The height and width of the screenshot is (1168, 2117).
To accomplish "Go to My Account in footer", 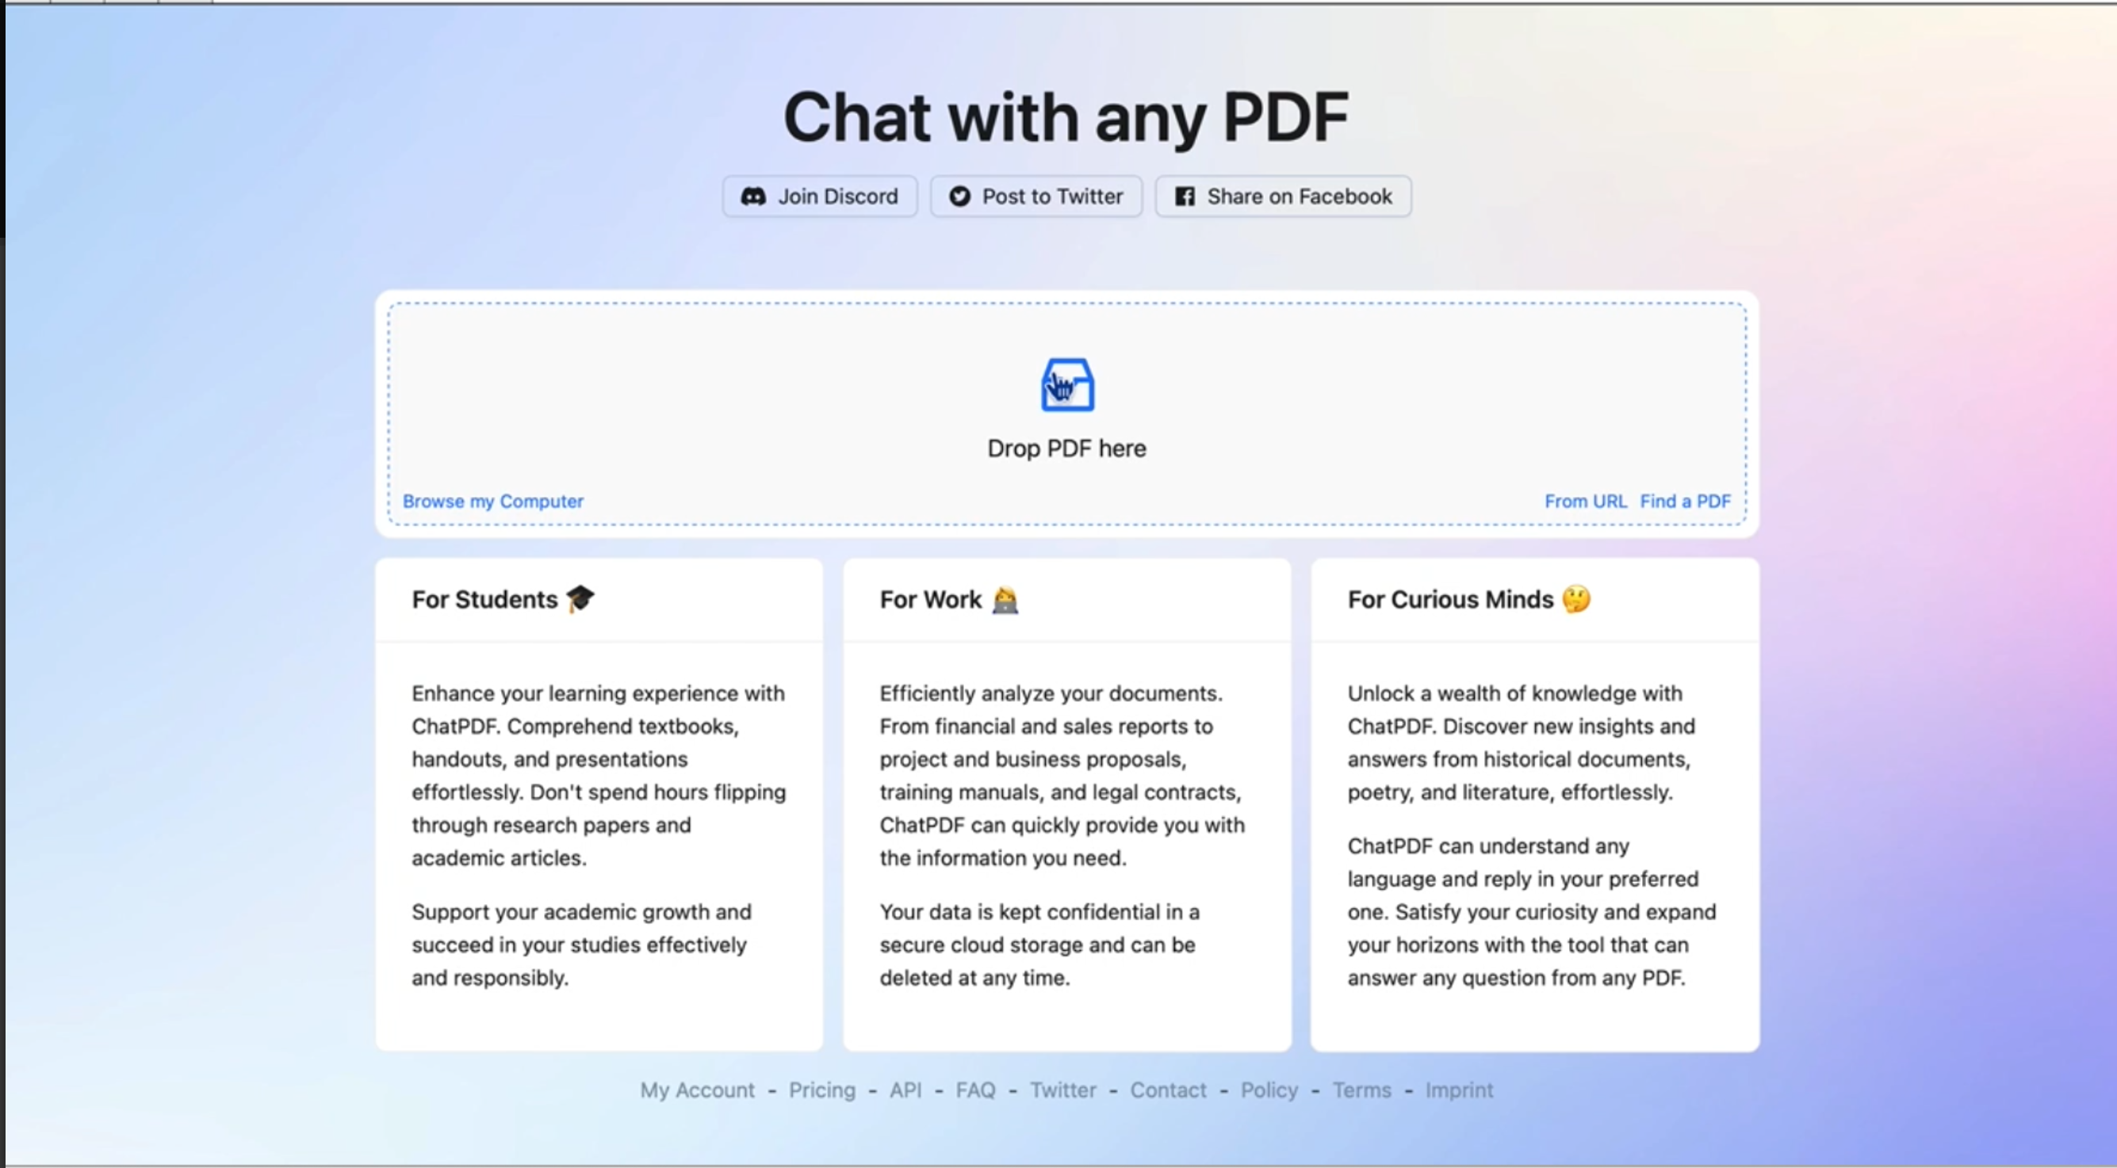I will tap(697, 1090).
